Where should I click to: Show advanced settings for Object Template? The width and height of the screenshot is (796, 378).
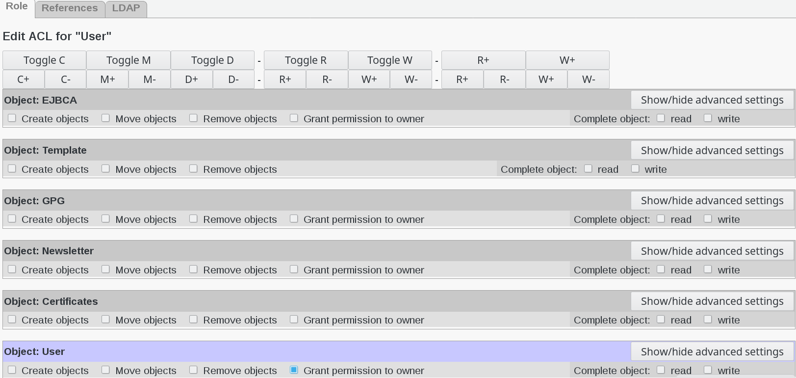pos(712,151)
